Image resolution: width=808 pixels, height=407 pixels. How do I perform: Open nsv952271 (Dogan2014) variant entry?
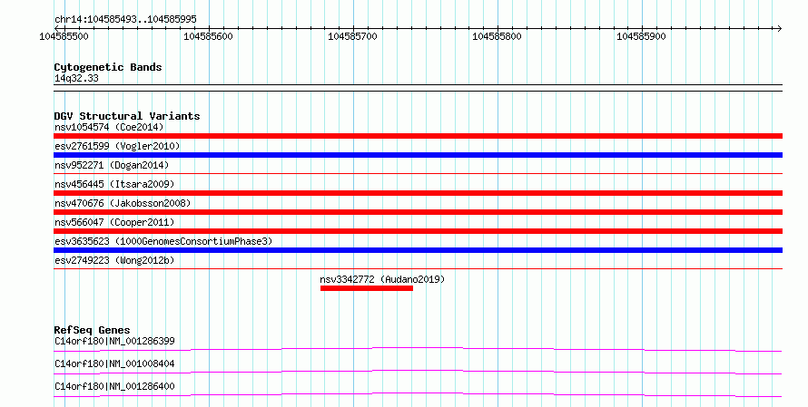coord(112,165)
